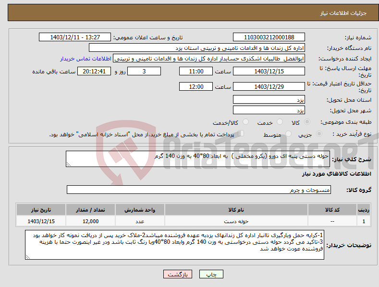Select the متوسط purchase type radio
379x287 pixels.
pos(288,134)
